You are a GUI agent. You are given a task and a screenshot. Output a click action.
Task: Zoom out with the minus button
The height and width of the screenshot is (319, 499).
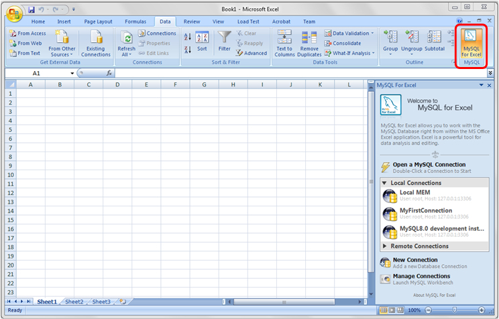(x=429, y=310)
